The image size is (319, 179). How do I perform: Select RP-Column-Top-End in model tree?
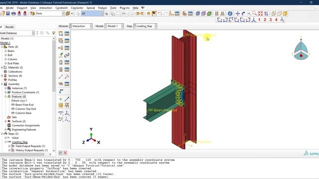23,109
